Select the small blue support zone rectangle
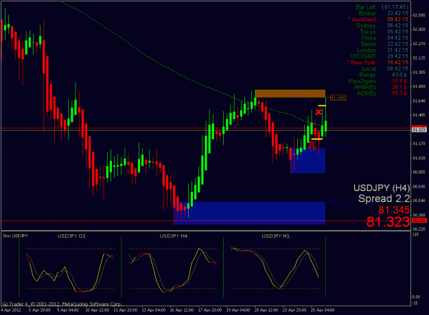429x315 pixels. (308, 160)
